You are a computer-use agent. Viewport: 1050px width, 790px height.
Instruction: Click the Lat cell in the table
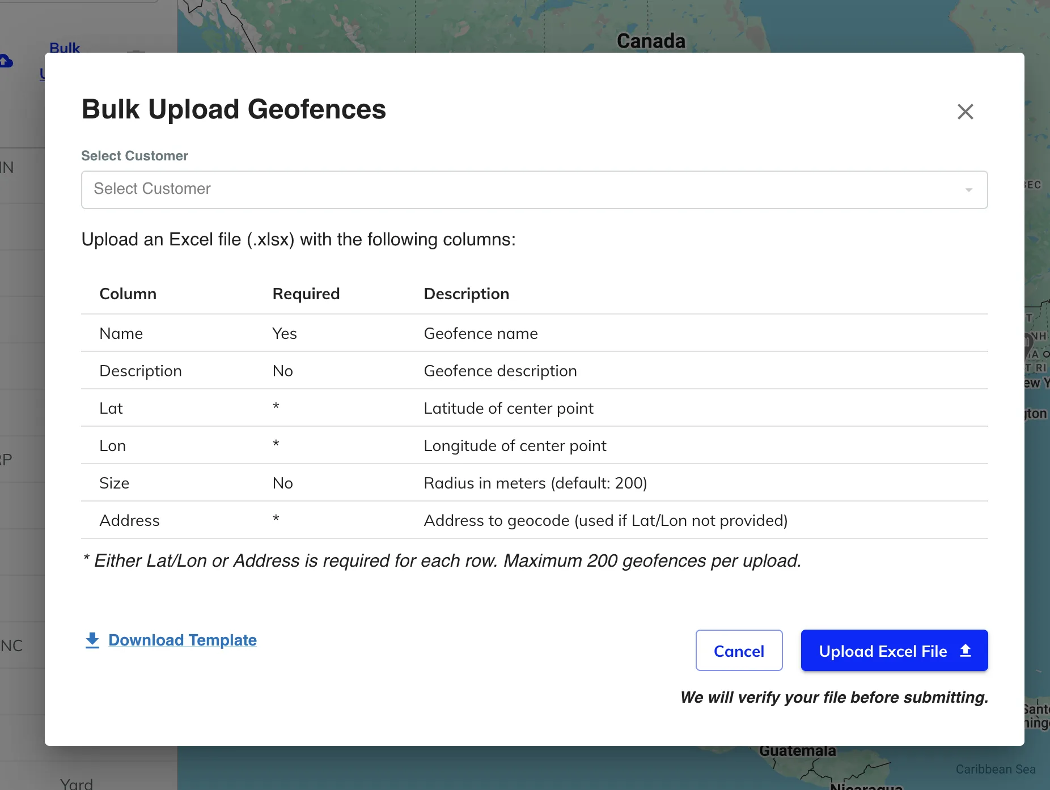pos(111,408)
